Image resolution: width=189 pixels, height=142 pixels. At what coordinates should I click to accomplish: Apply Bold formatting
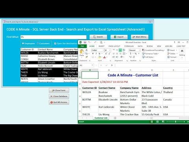(x=93, y=54)
